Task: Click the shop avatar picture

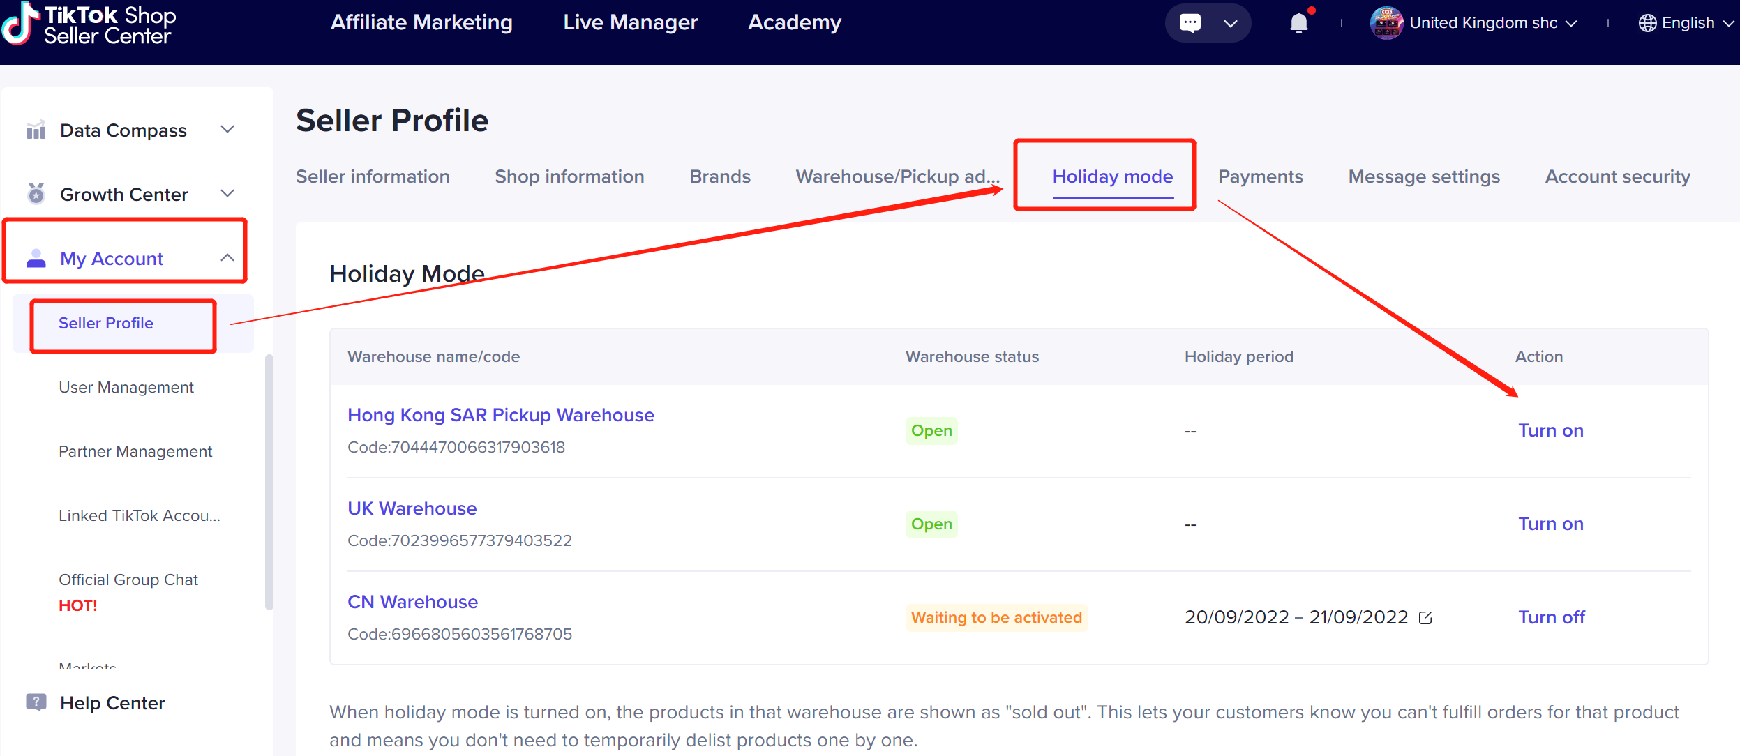Action: [x=1386, y=23]
